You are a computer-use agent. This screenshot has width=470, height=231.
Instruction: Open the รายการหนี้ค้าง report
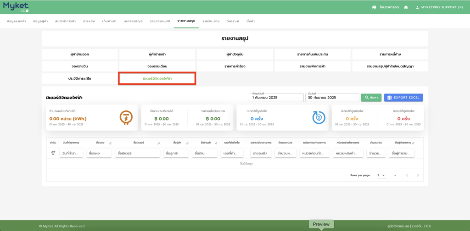click(390, 55)
